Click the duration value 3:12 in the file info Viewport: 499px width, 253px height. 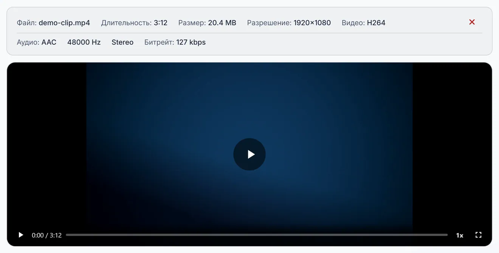click(x=161, y=23)
